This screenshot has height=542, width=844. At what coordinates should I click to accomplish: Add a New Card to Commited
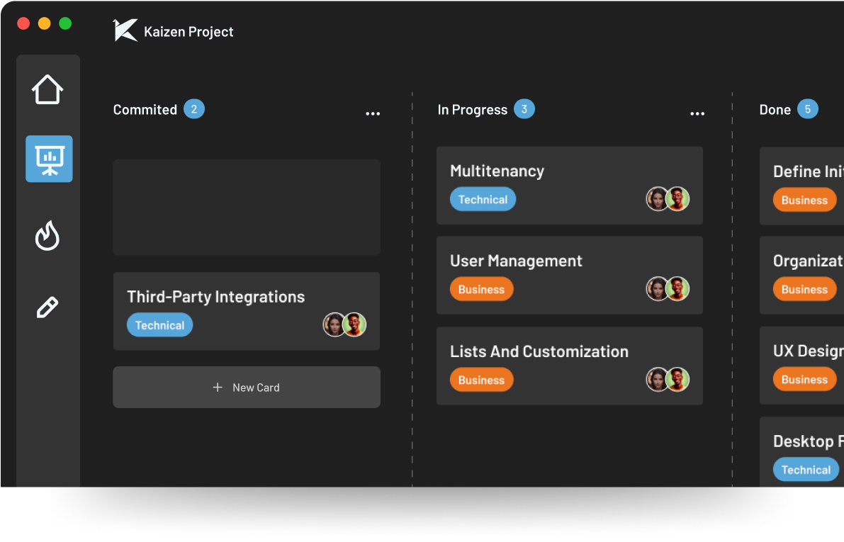[247, 387]
